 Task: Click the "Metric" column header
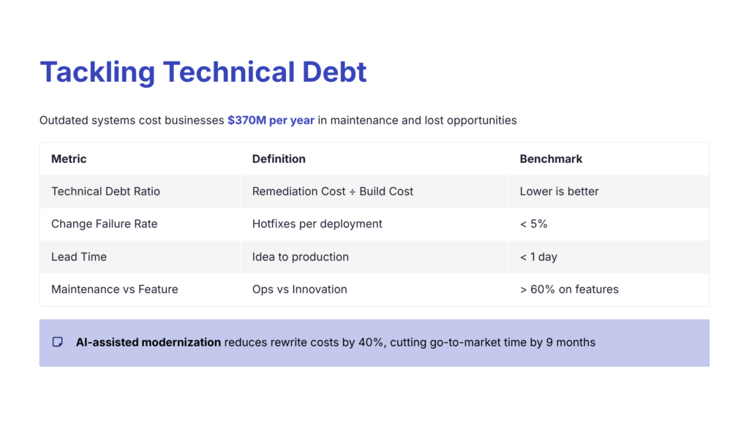pyautogui.click(x=69, y=159)
